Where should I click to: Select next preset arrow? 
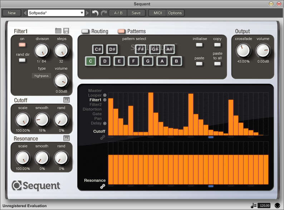(87, 13)
